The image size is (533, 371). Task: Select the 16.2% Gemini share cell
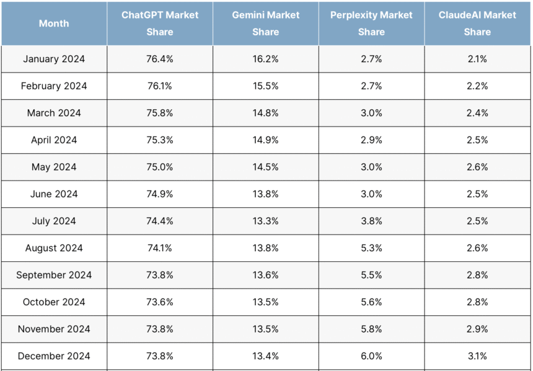[266, 60]
